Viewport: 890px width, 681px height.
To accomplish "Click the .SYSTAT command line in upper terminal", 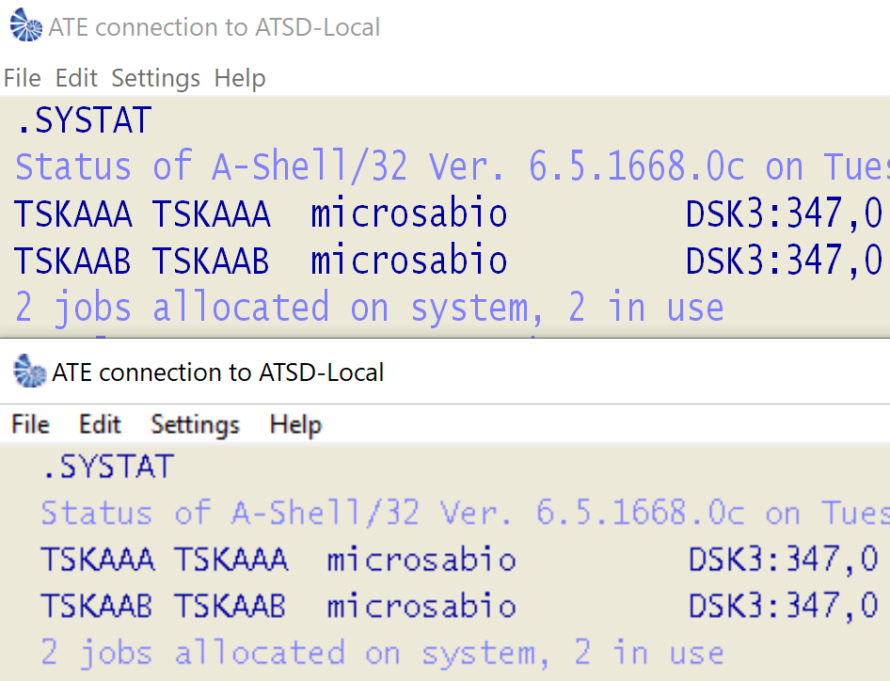I will pos(84,120).
